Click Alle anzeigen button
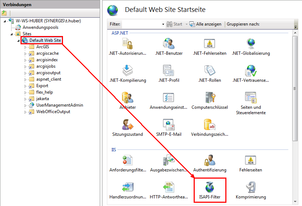The width and height of the screenshot is (302, 206). tap(205, 24)
